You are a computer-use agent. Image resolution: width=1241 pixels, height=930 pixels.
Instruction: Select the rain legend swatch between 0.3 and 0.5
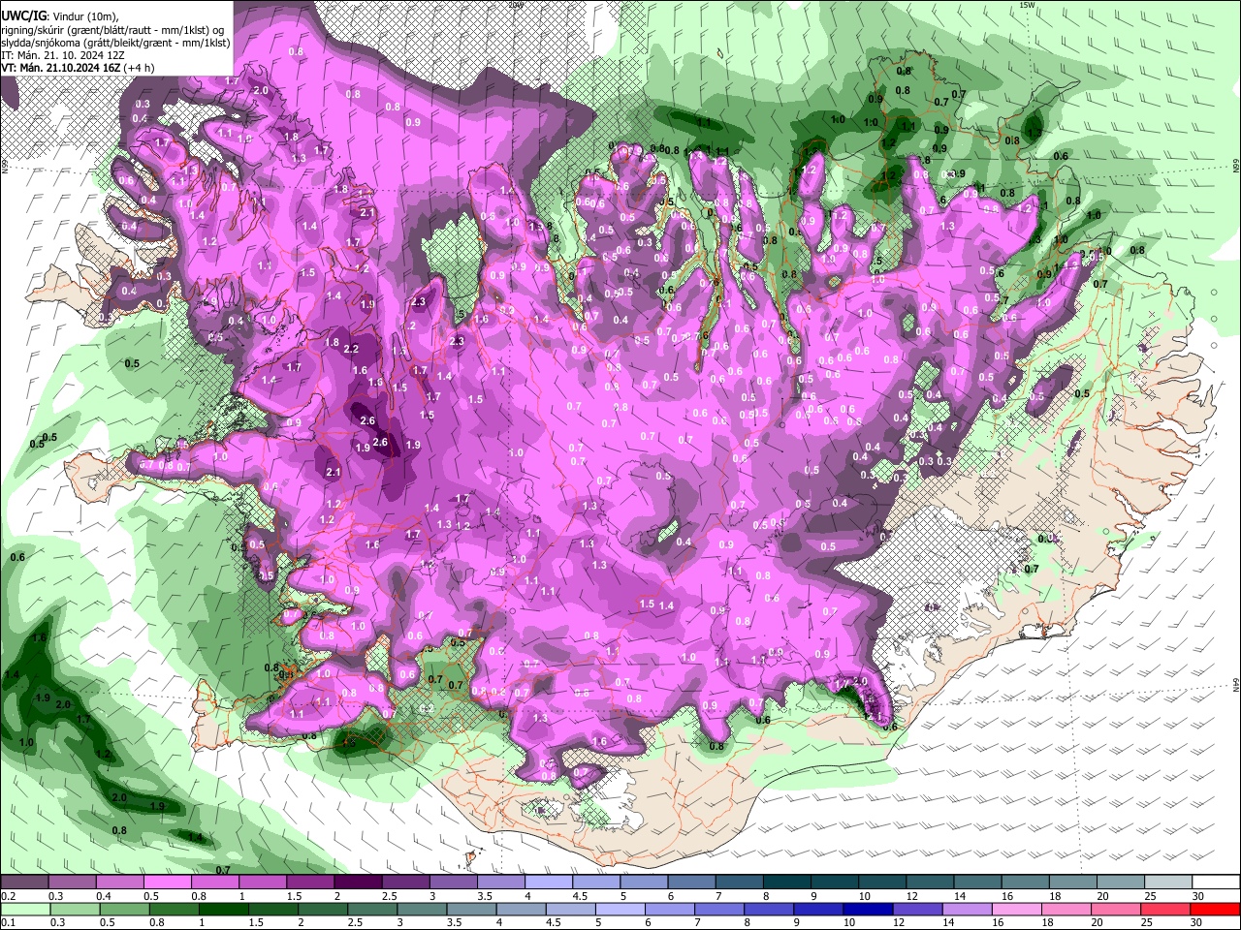[75, 910]
